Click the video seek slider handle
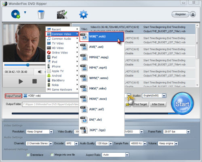Screen dimensions: 202x162 click(28, 65)
